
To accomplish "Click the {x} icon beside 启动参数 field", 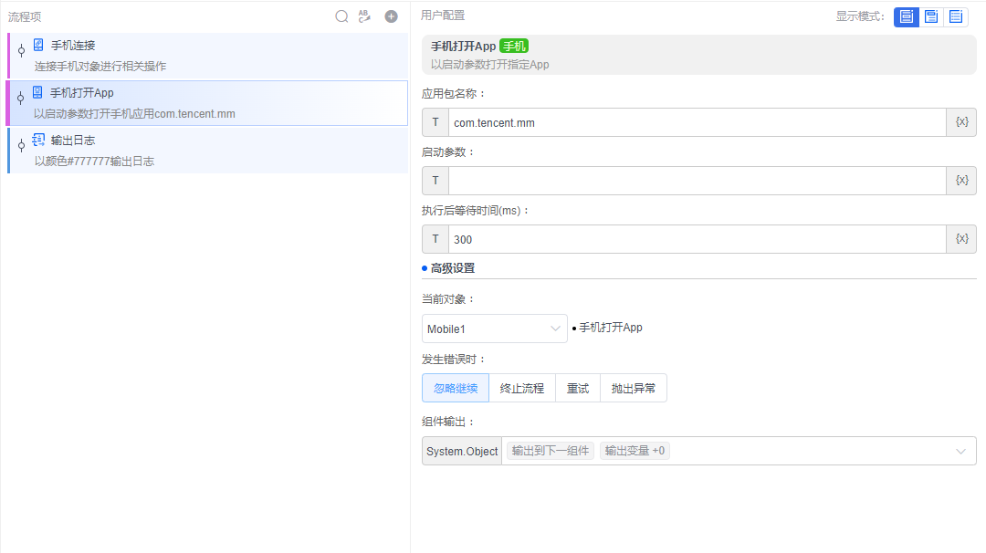I will tap(961, 180).
